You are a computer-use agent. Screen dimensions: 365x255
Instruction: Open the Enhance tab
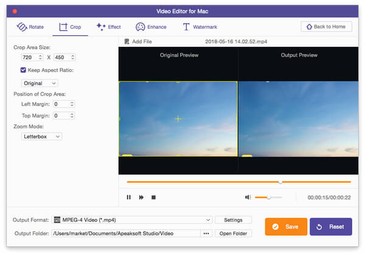coord(151,27)
